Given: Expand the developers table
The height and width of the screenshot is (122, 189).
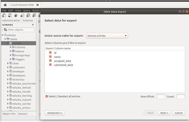Looking at the screenshot, I should point(8,75).
